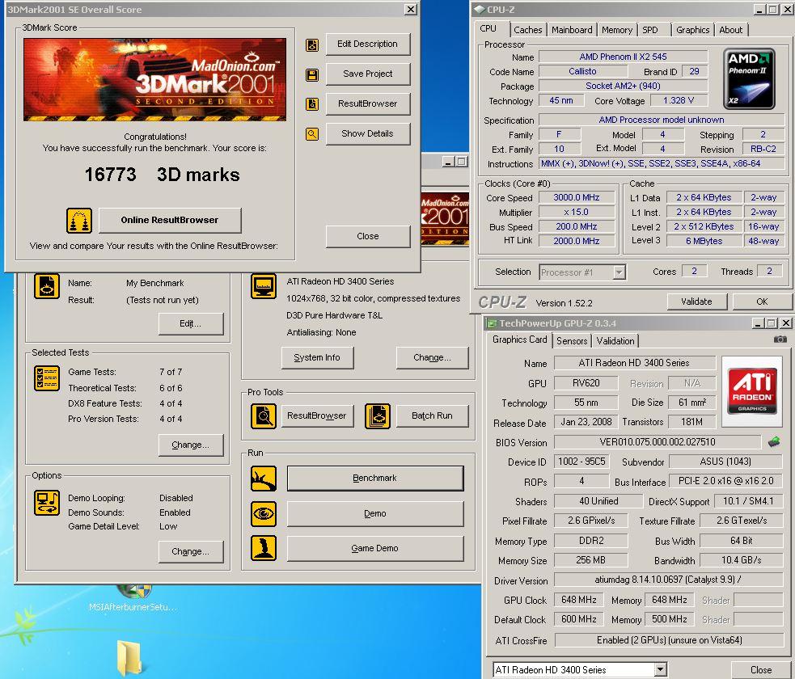The height and width of the screenshot is (679, 795).
Task: Click the Batch Run documents icon
Action: point(378,416)
